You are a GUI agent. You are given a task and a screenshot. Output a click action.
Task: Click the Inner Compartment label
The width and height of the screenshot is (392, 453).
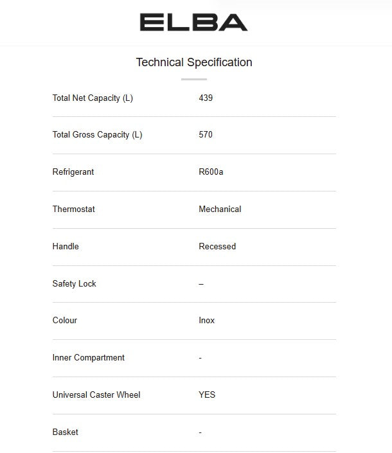pyautogui.click(x=89, y=358)
